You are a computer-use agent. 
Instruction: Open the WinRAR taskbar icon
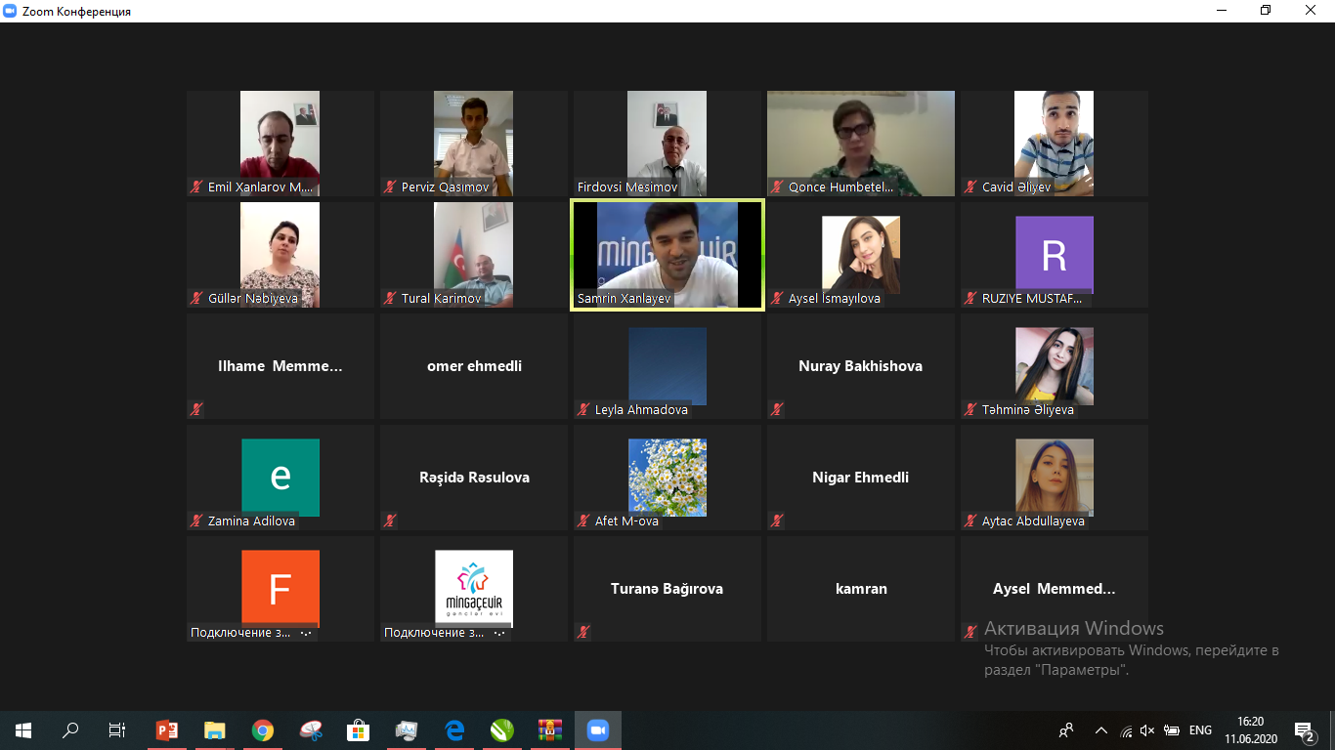pyautogui.click(x=549, y=730)
